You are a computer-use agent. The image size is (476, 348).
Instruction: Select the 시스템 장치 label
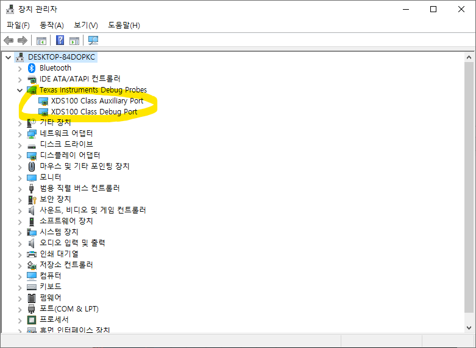pyautogui.click(x=59, y=232)
